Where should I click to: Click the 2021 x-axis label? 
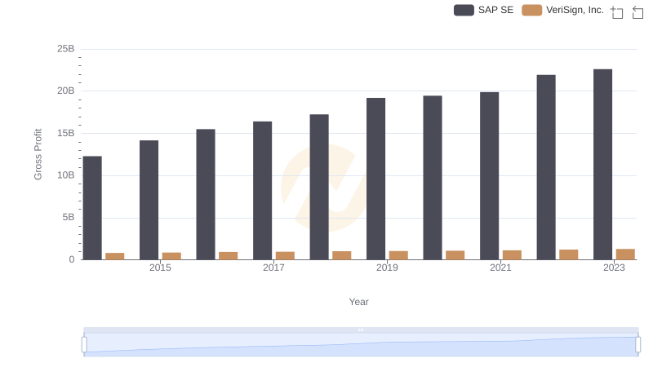[x=500, y=268]
